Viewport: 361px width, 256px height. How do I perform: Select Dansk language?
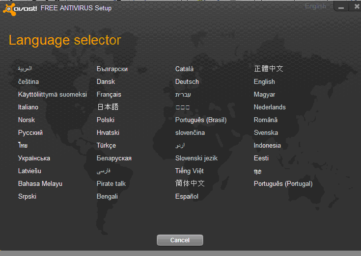click(x=106, y=81)
